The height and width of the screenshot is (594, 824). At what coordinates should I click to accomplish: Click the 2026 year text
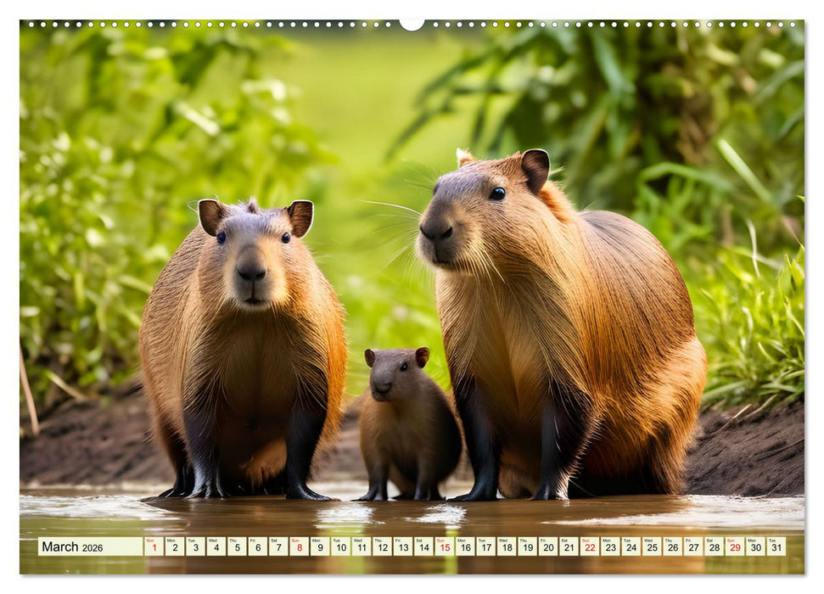(93, 549)
